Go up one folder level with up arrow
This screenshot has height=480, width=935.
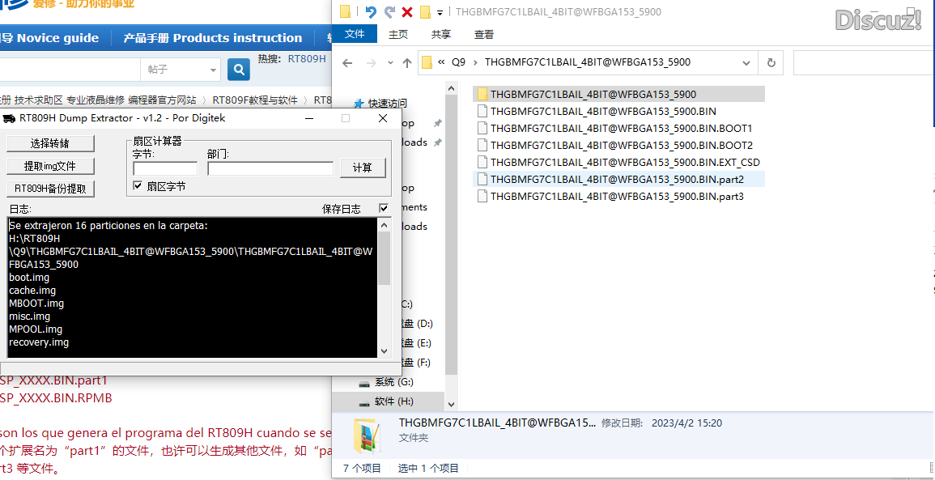pos(406,62)
